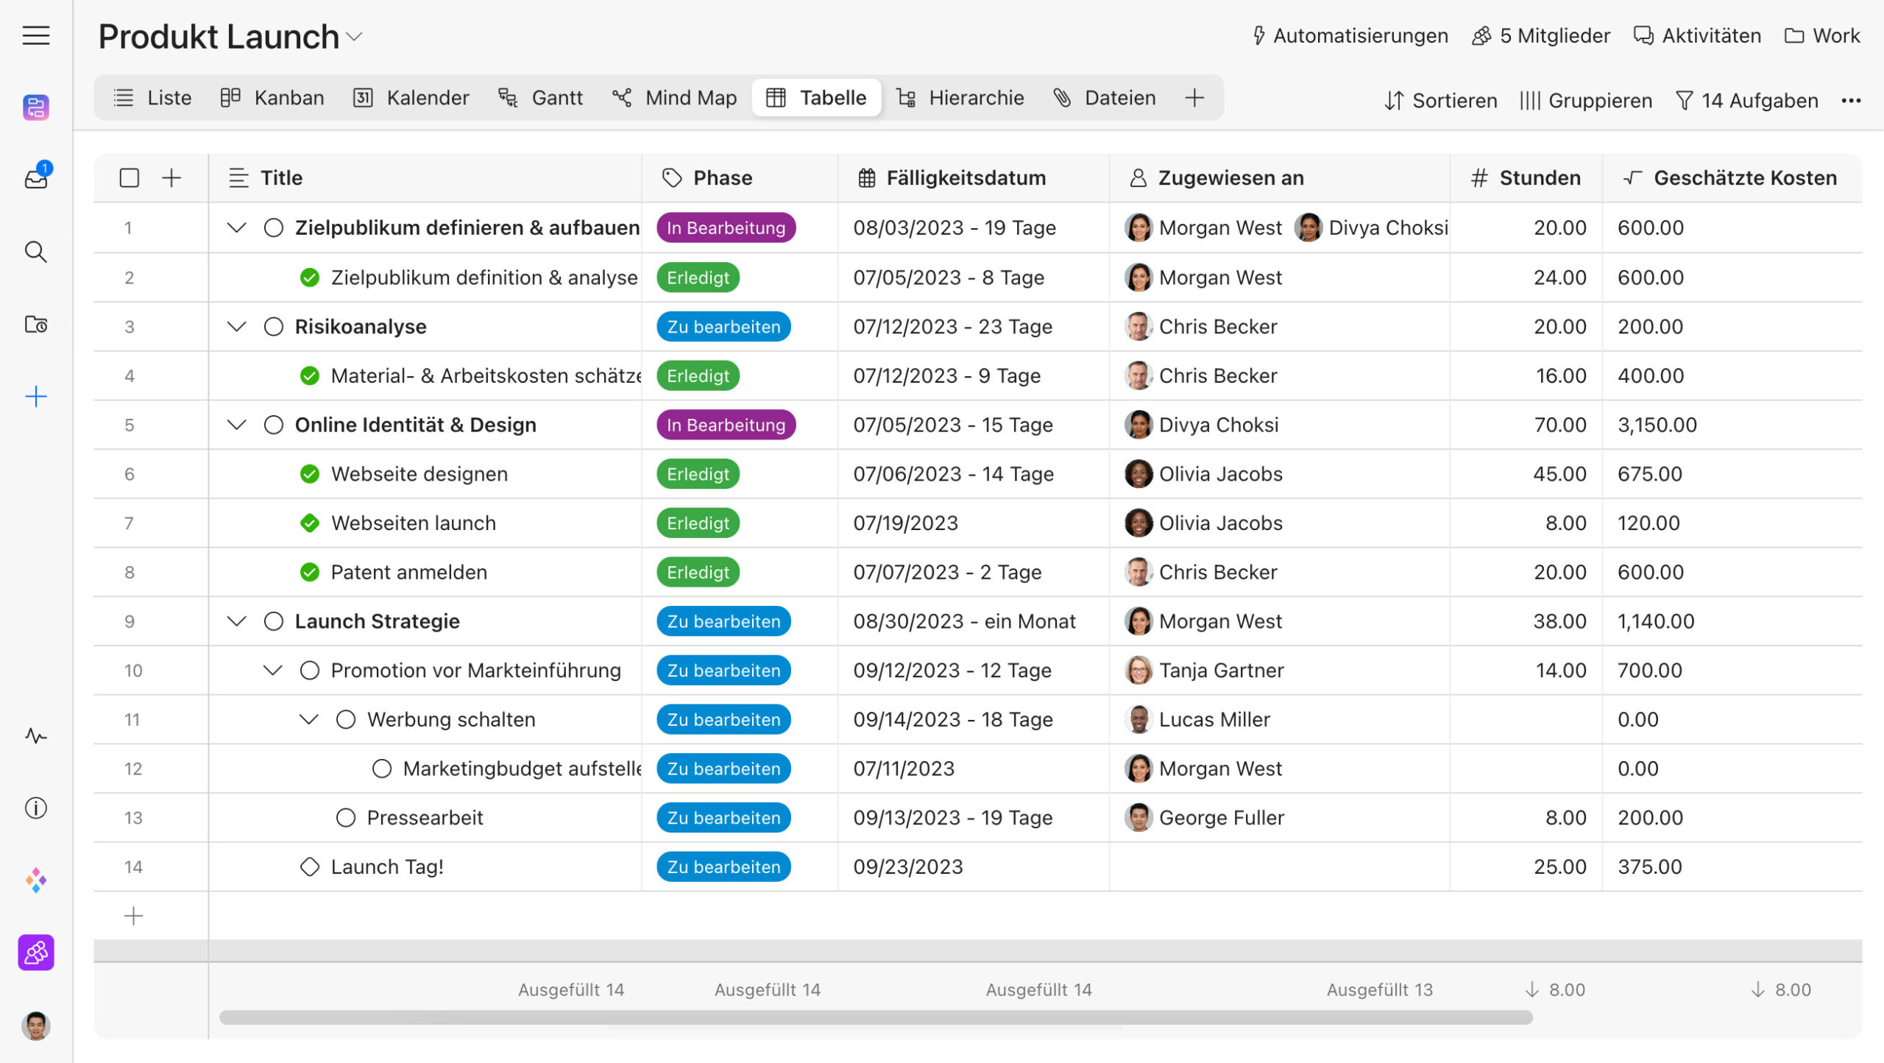Click the search magnifier in sidebar
The height and width of the screenshot is (1063, 1884).
click(35, 252)
